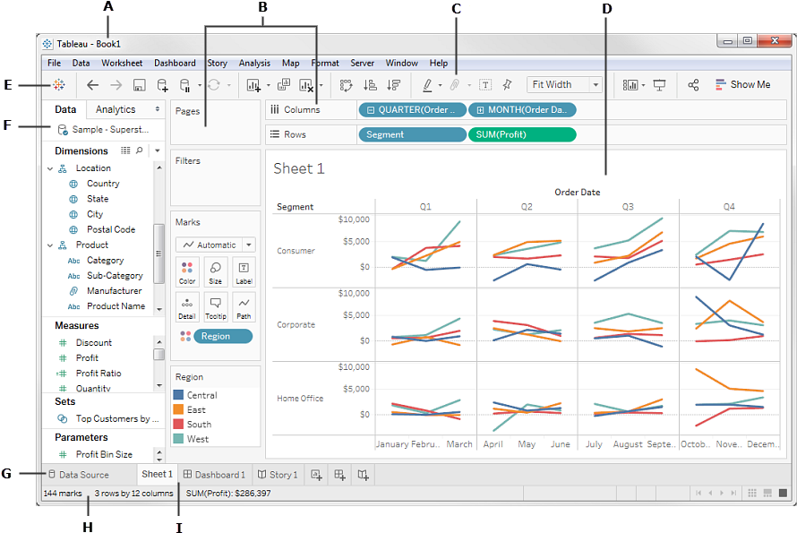Open the Dashboard menu
797x533 pixels.
tap(175, 63)
